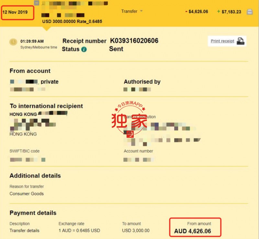Click the tax tag icon in header
This screenshot has width=259, height=239.
(250, 12)
